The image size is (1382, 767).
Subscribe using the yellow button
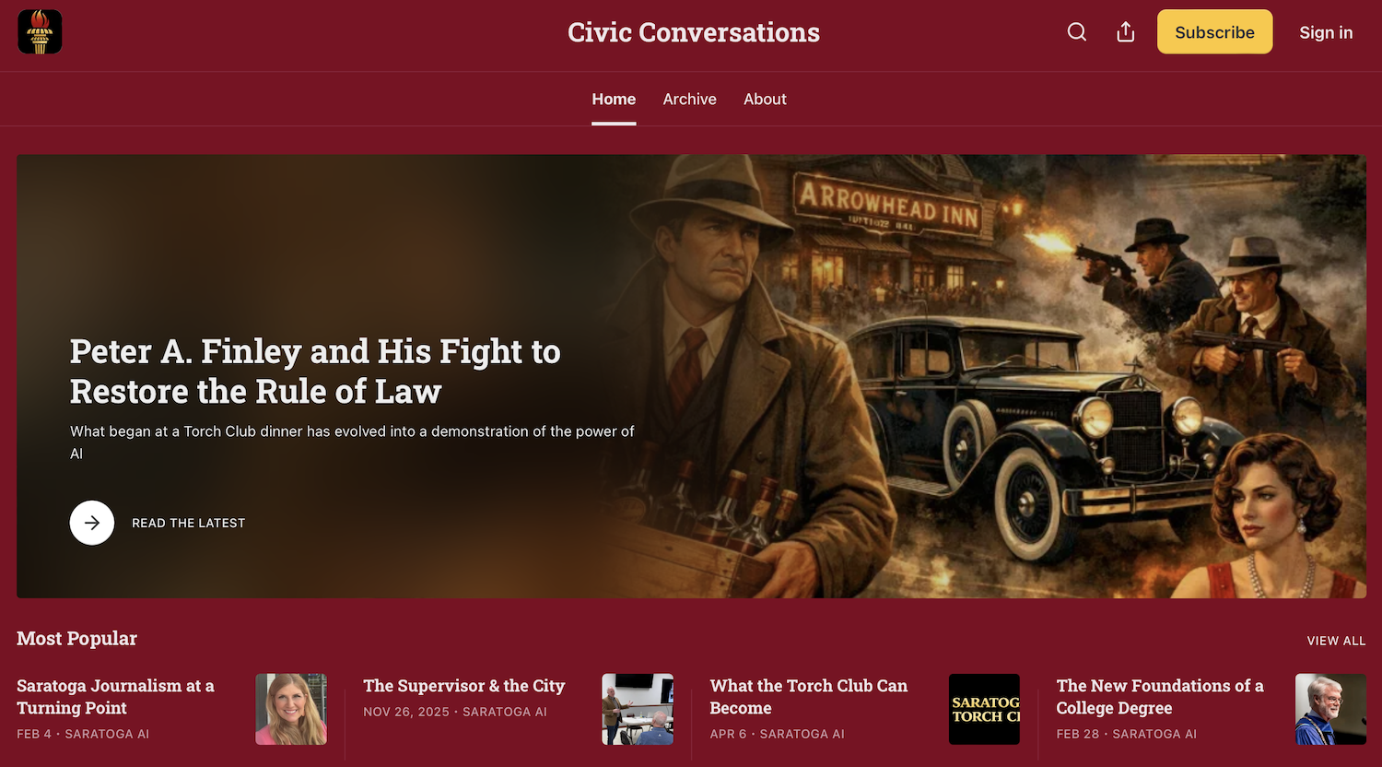tap(1214, 32)
